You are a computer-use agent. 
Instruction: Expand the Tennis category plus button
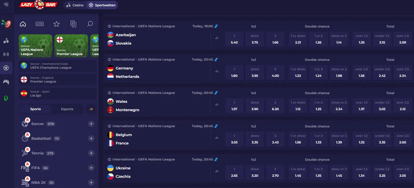point(91,153)
